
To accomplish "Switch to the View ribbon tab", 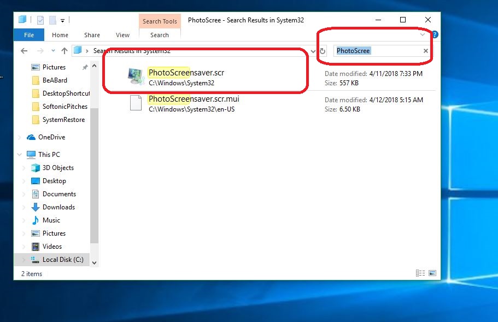I will pos(122,35).
